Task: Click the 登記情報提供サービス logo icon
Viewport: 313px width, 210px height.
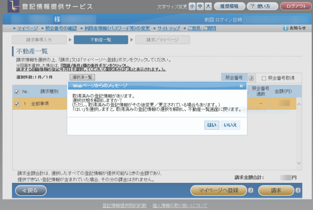Action: tap(13, 6)
